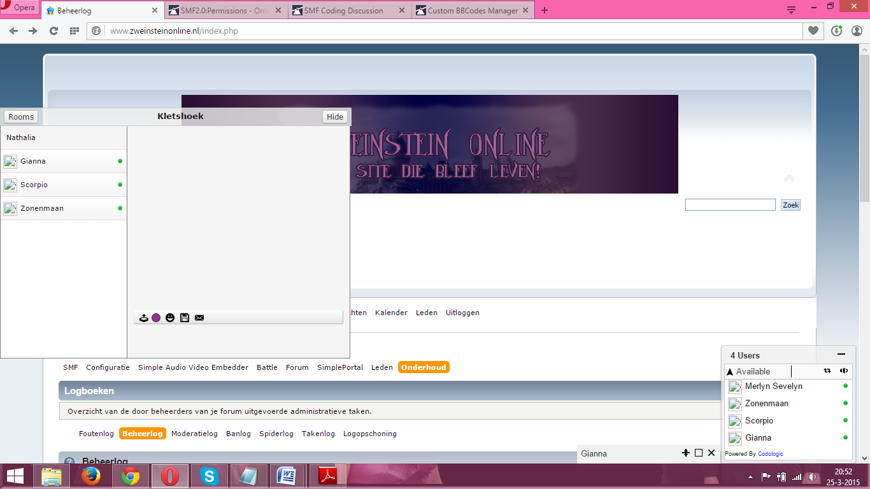
Task: Open Kalender in the main menu
Action: click(x=391, y=313)
